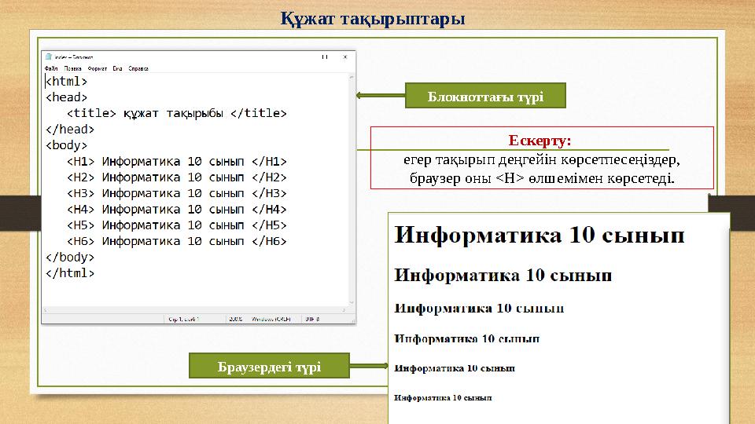Click the Notepad vertical scrollbar down arrow
Screen dimensions: 755x424
352,302
